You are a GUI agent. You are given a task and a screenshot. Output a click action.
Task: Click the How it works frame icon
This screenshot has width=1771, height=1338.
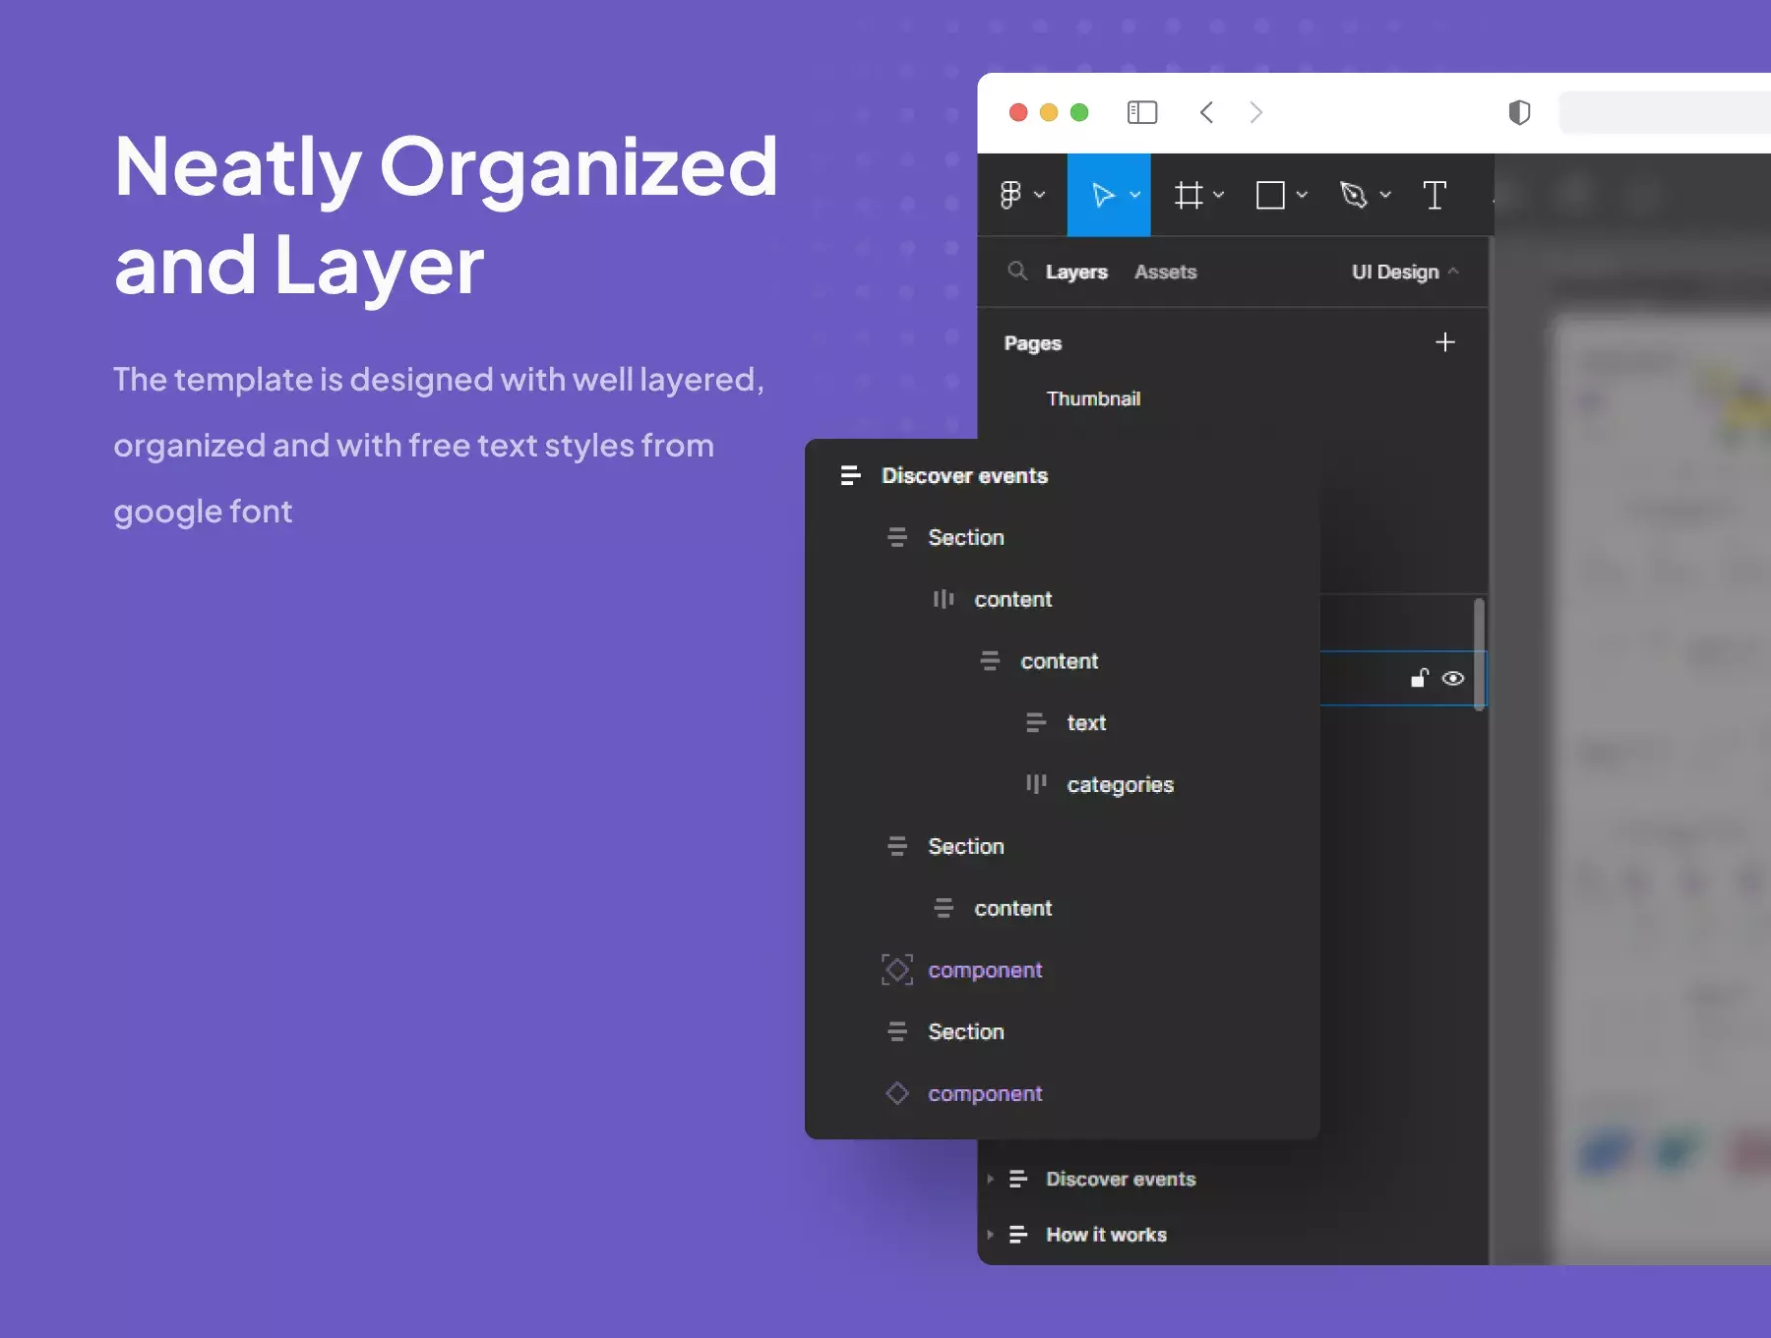click(x=1018, y=1234)
